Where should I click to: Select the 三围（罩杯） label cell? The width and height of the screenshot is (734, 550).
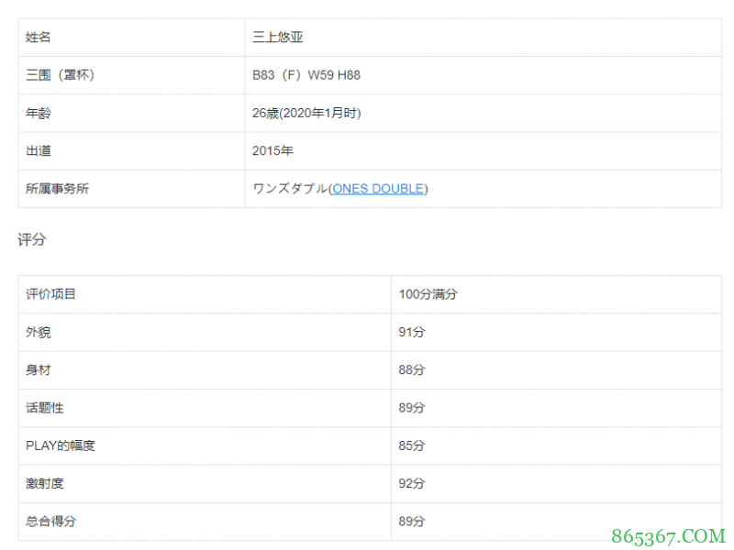coord(60,75)
